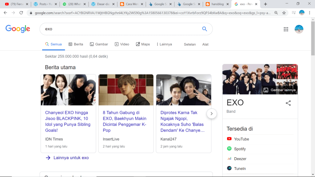Click Gambar lainnya on EXO photos

(279, 90)
